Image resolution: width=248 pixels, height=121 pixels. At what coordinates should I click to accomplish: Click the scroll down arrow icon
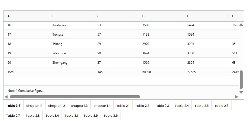pos(241,92)
